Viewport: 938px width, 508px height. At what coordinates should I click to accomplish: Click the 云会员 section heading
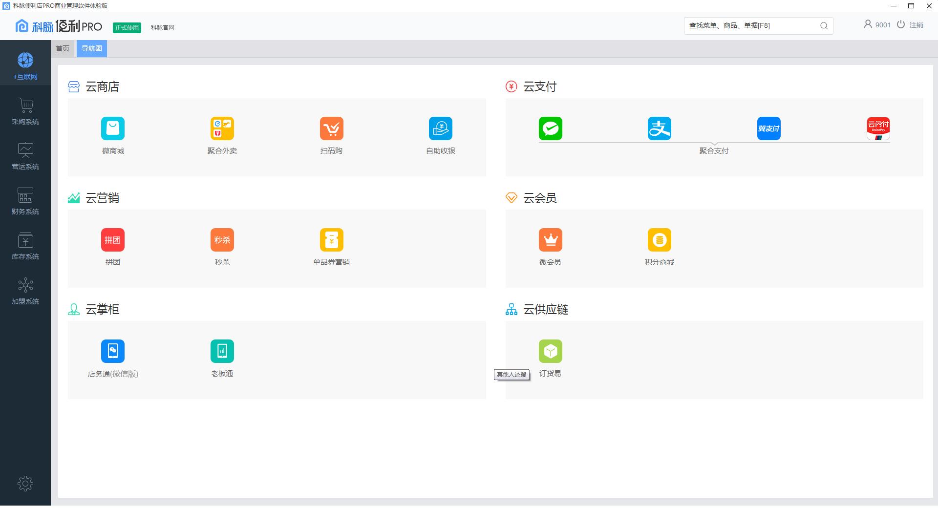tap(540, 198)
